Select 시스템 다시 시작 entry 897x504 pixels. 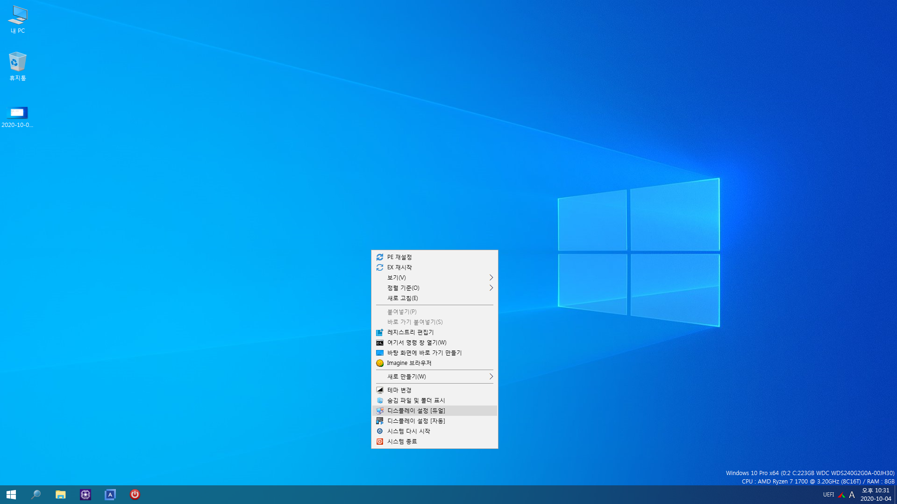pos(434,431)
